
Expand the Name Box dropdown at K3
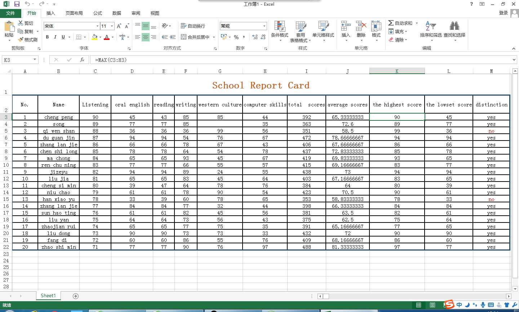(x=35, y=60)
